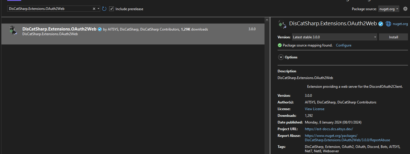Open the View License link
The width and height of the screenshot is (410, 154).
[314, 109]
